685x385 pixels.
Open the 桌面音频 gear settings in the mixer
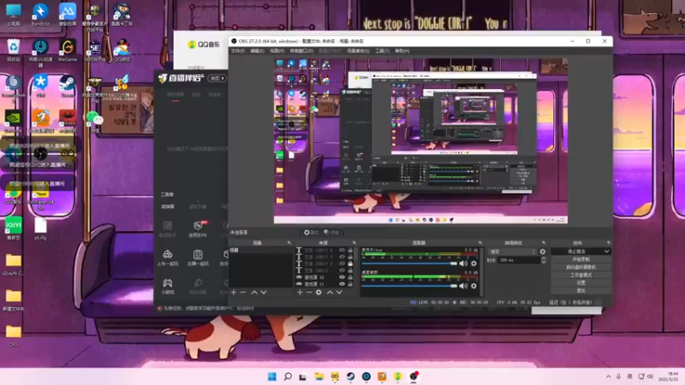click(x=474, y=286)
